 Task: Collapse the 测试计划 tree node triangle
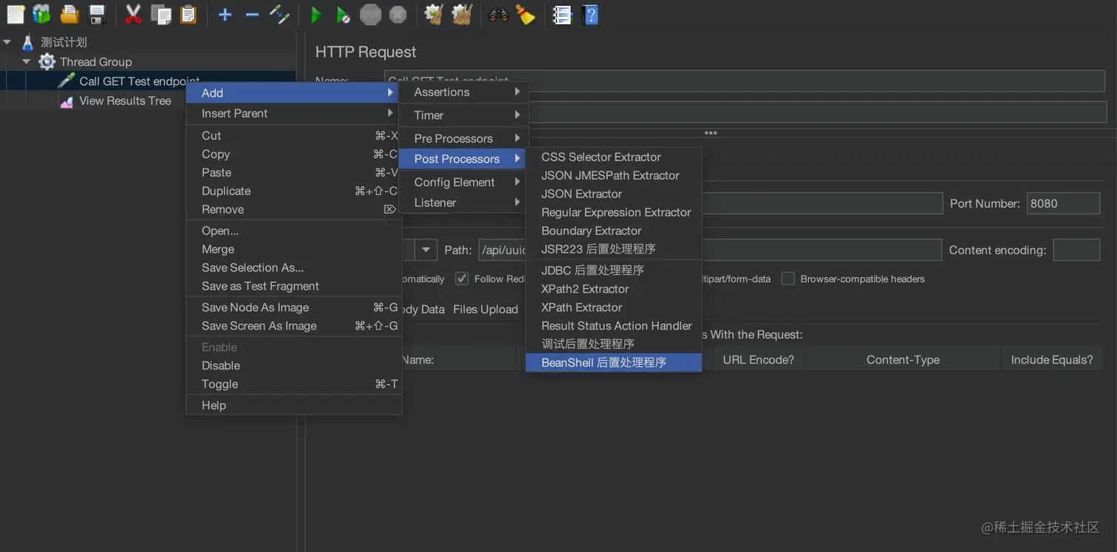(x=7, y=42)
